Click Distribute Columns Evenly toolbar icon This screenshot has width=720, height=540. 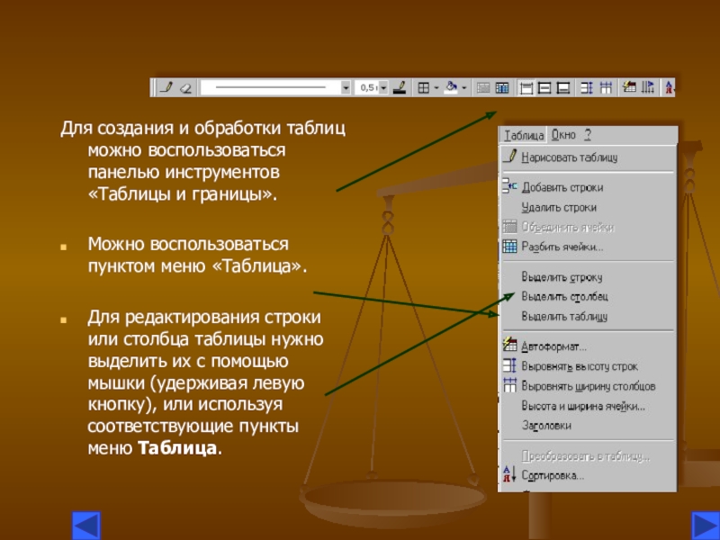[x=606, y=87]
